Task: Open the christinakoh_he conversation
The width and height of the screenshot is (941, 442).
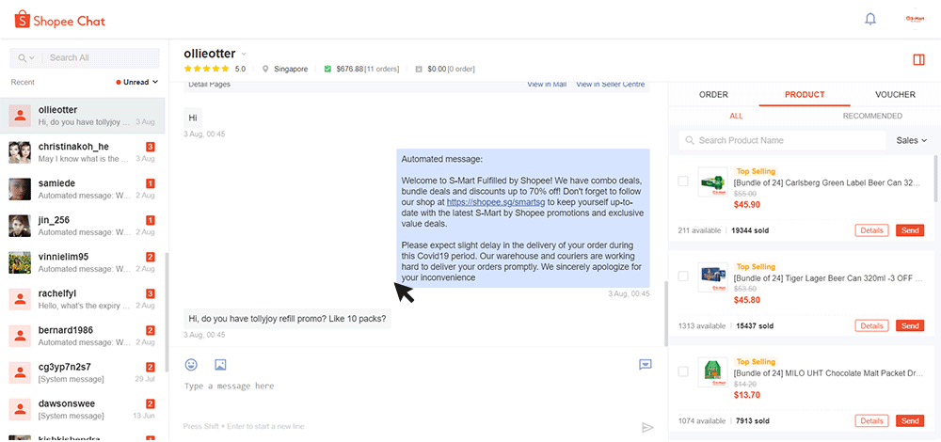Action: click(84, 152)
